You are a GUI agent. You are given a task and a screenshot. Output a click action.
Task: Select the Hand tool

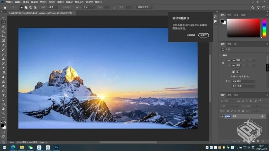point(3,109)
